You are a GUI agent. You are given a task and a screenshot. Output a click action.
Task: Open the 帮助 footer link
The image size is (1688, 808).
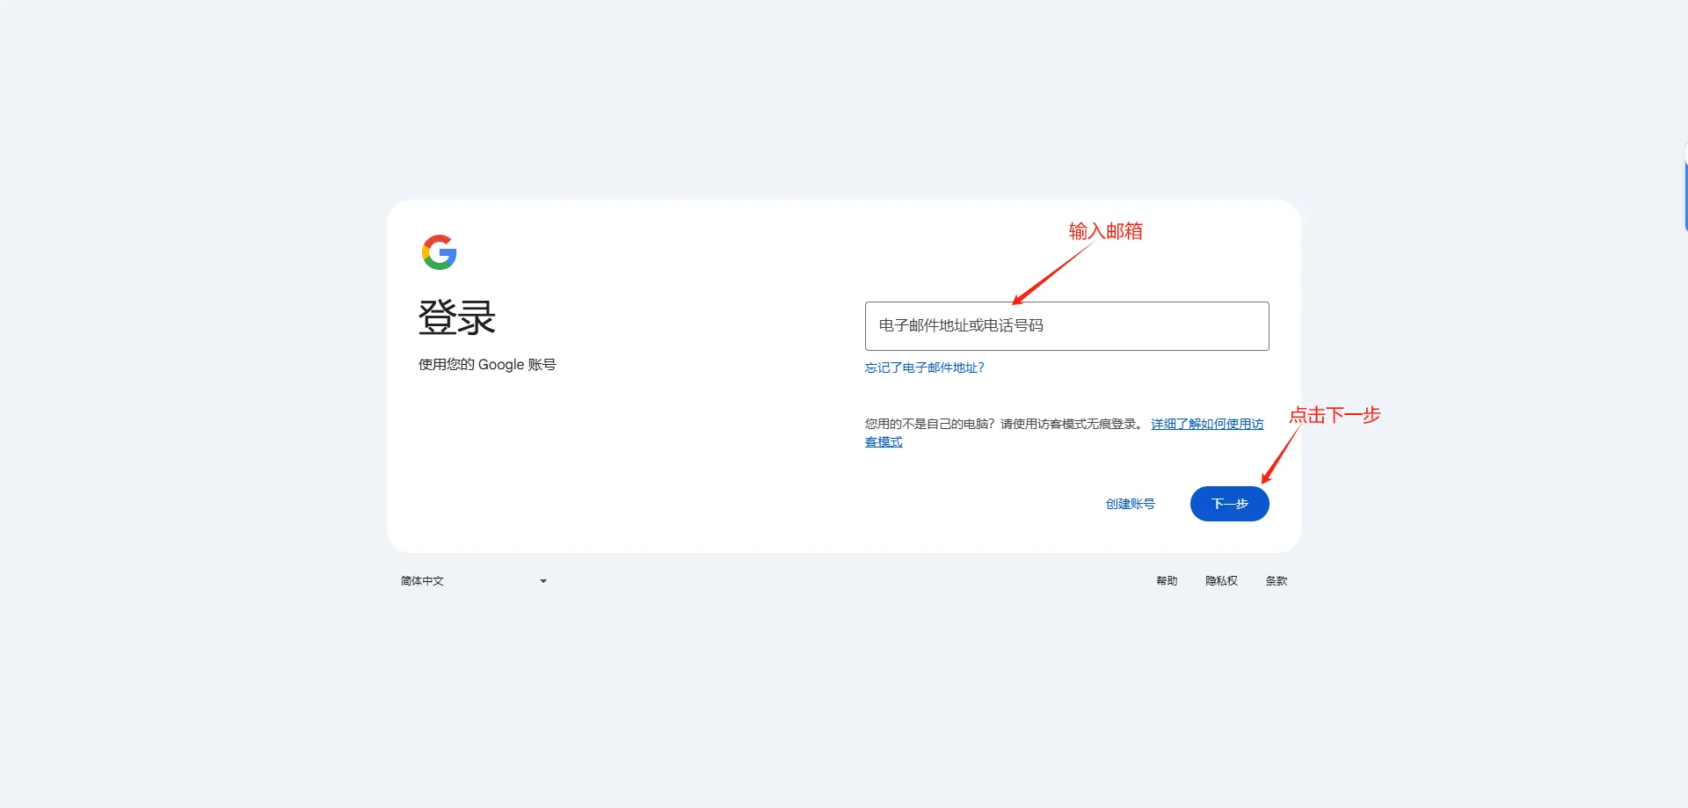click(x=1167, y=581)
